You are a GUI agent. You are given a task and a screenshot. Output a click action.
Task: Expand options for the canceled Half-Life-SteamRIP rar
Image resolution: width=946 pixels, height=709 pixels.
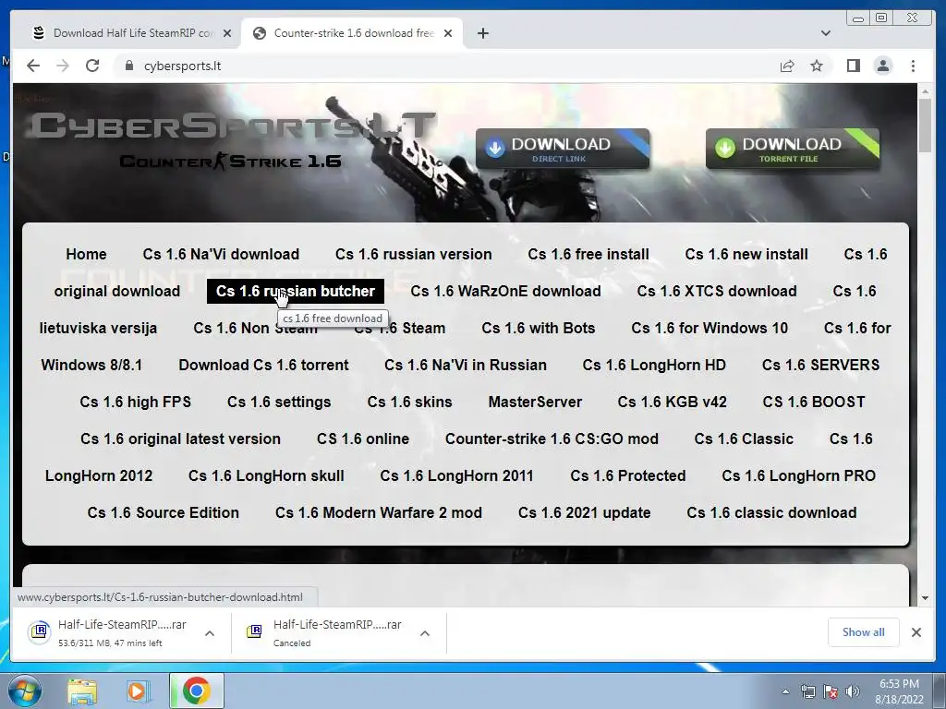point(425,633)
